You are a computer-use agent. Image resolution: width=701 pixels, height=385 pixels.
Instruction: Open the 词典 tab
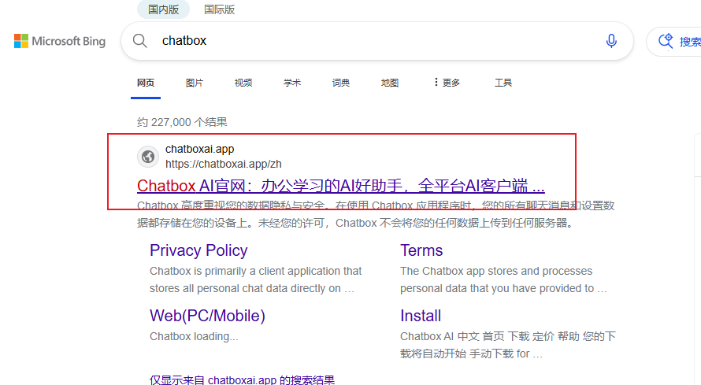point(341,83)
